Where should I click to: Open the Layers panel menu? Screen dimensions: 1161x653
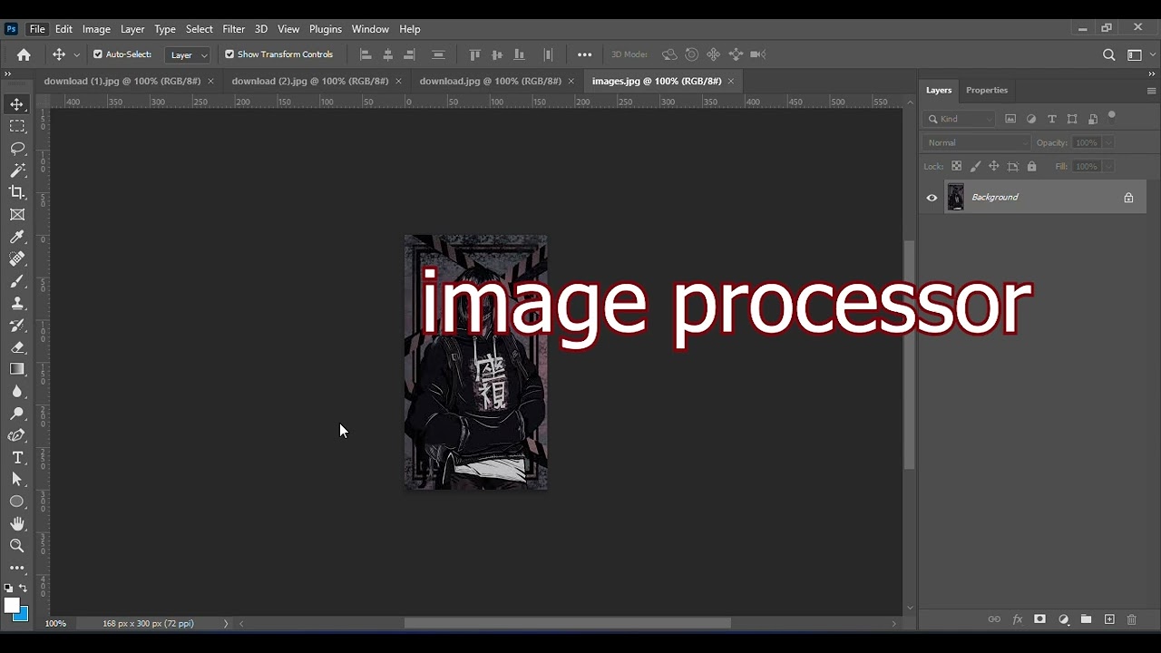pos(1151,91)
